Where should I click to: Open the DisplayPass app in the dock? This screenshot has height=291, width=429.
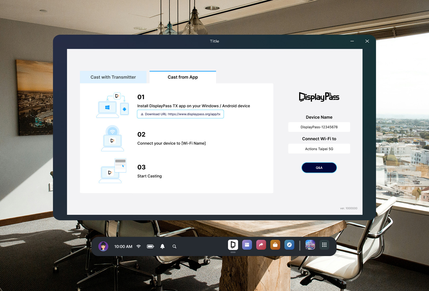coord(233,245)
